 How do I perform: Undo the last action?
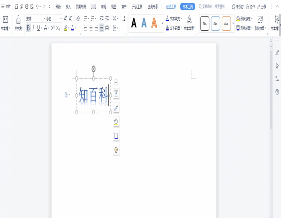tap(37, 7)
